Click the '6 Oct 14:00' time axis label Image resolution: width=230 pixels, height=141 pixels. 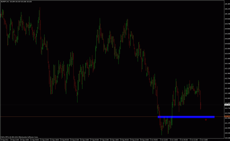204,140
